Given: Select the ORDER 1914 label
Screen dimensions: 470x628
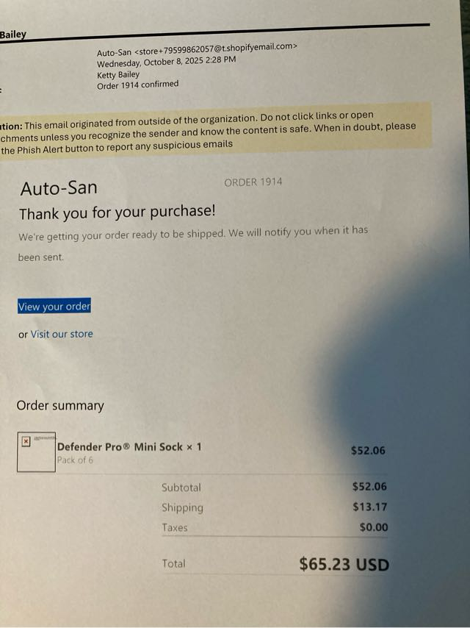Looking at the screenshot, I should (x=253, y=182).
